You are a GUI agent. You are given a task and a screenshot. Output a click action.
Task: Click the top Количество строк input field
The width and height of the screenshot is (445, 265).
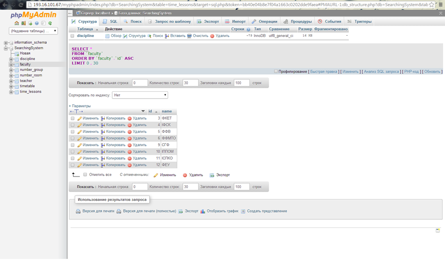[x=190, y=83]
